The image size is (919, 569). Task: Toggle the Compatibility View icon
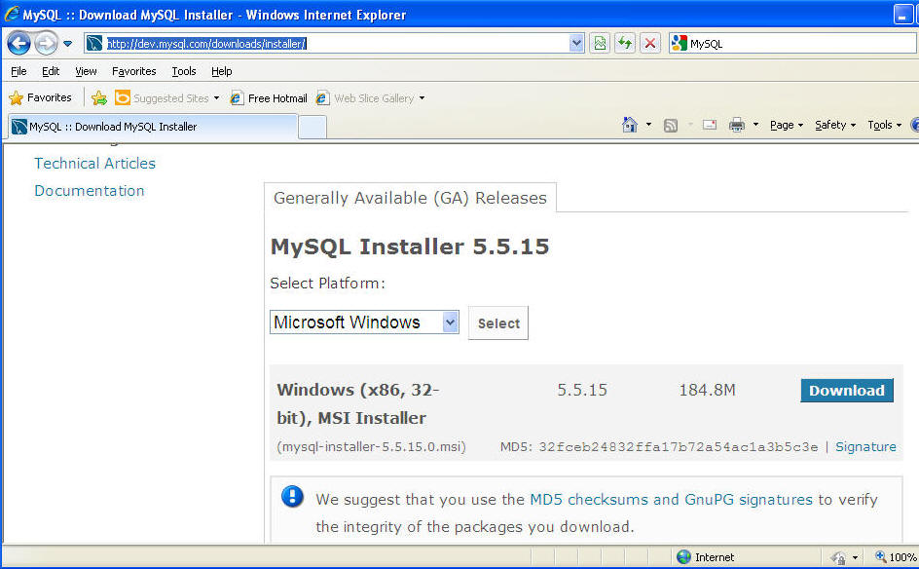(600, 44)
